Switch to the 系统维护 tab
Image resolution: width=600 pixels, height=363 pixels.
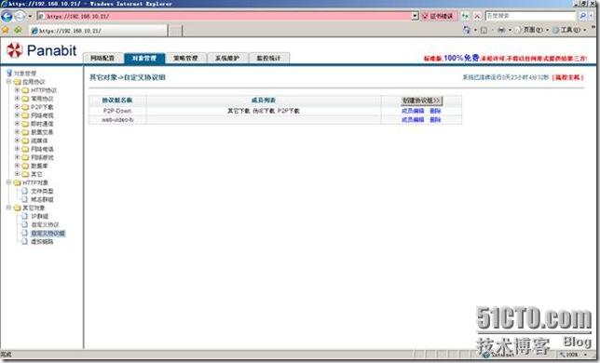pos(227,58)
